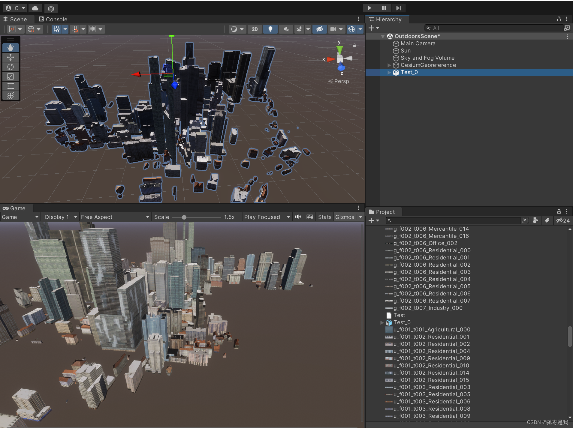Mute scene audio in Scene view toolbar
Screen dimensions: 573x428
[x=285, y=29]
